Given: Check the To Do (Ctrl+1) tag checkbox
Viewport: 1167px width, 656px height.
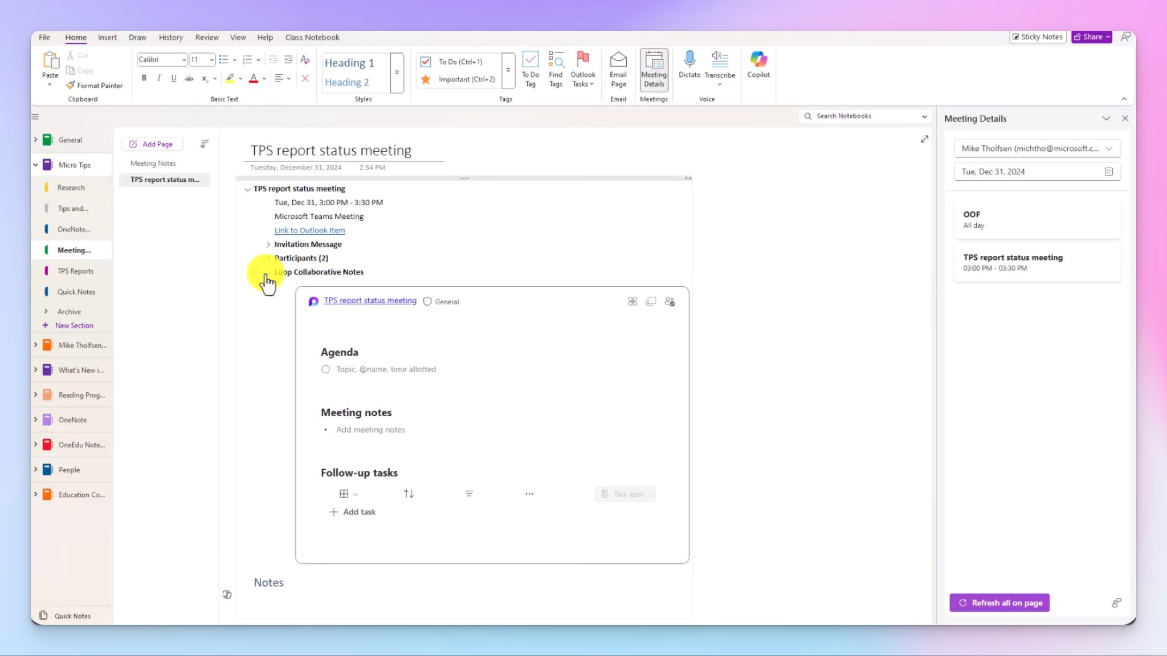Looking at the screenshot, I should [x=426, y=62].
